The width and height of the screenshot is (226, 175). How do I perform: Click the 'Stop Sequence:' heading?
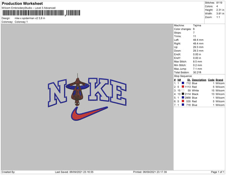pyautogui.click(x=183, y=76)
